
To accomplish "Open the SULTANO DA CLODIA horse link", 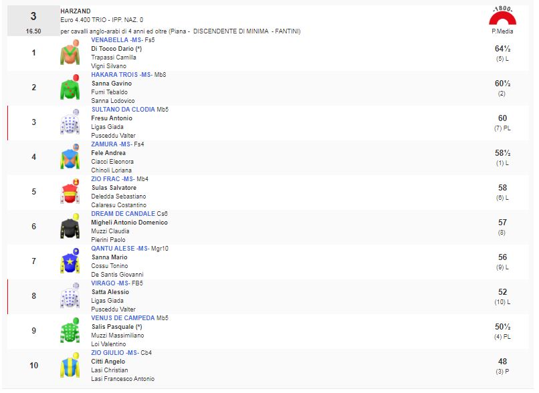I will pos(122,110).
